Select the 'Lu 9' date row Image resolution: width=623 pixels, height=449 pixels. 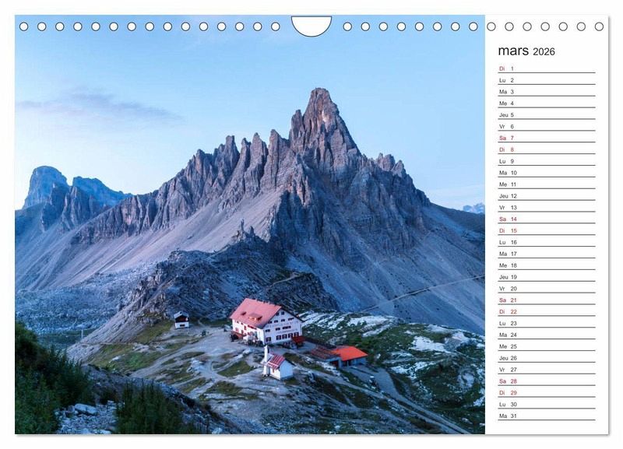(547, 161)
